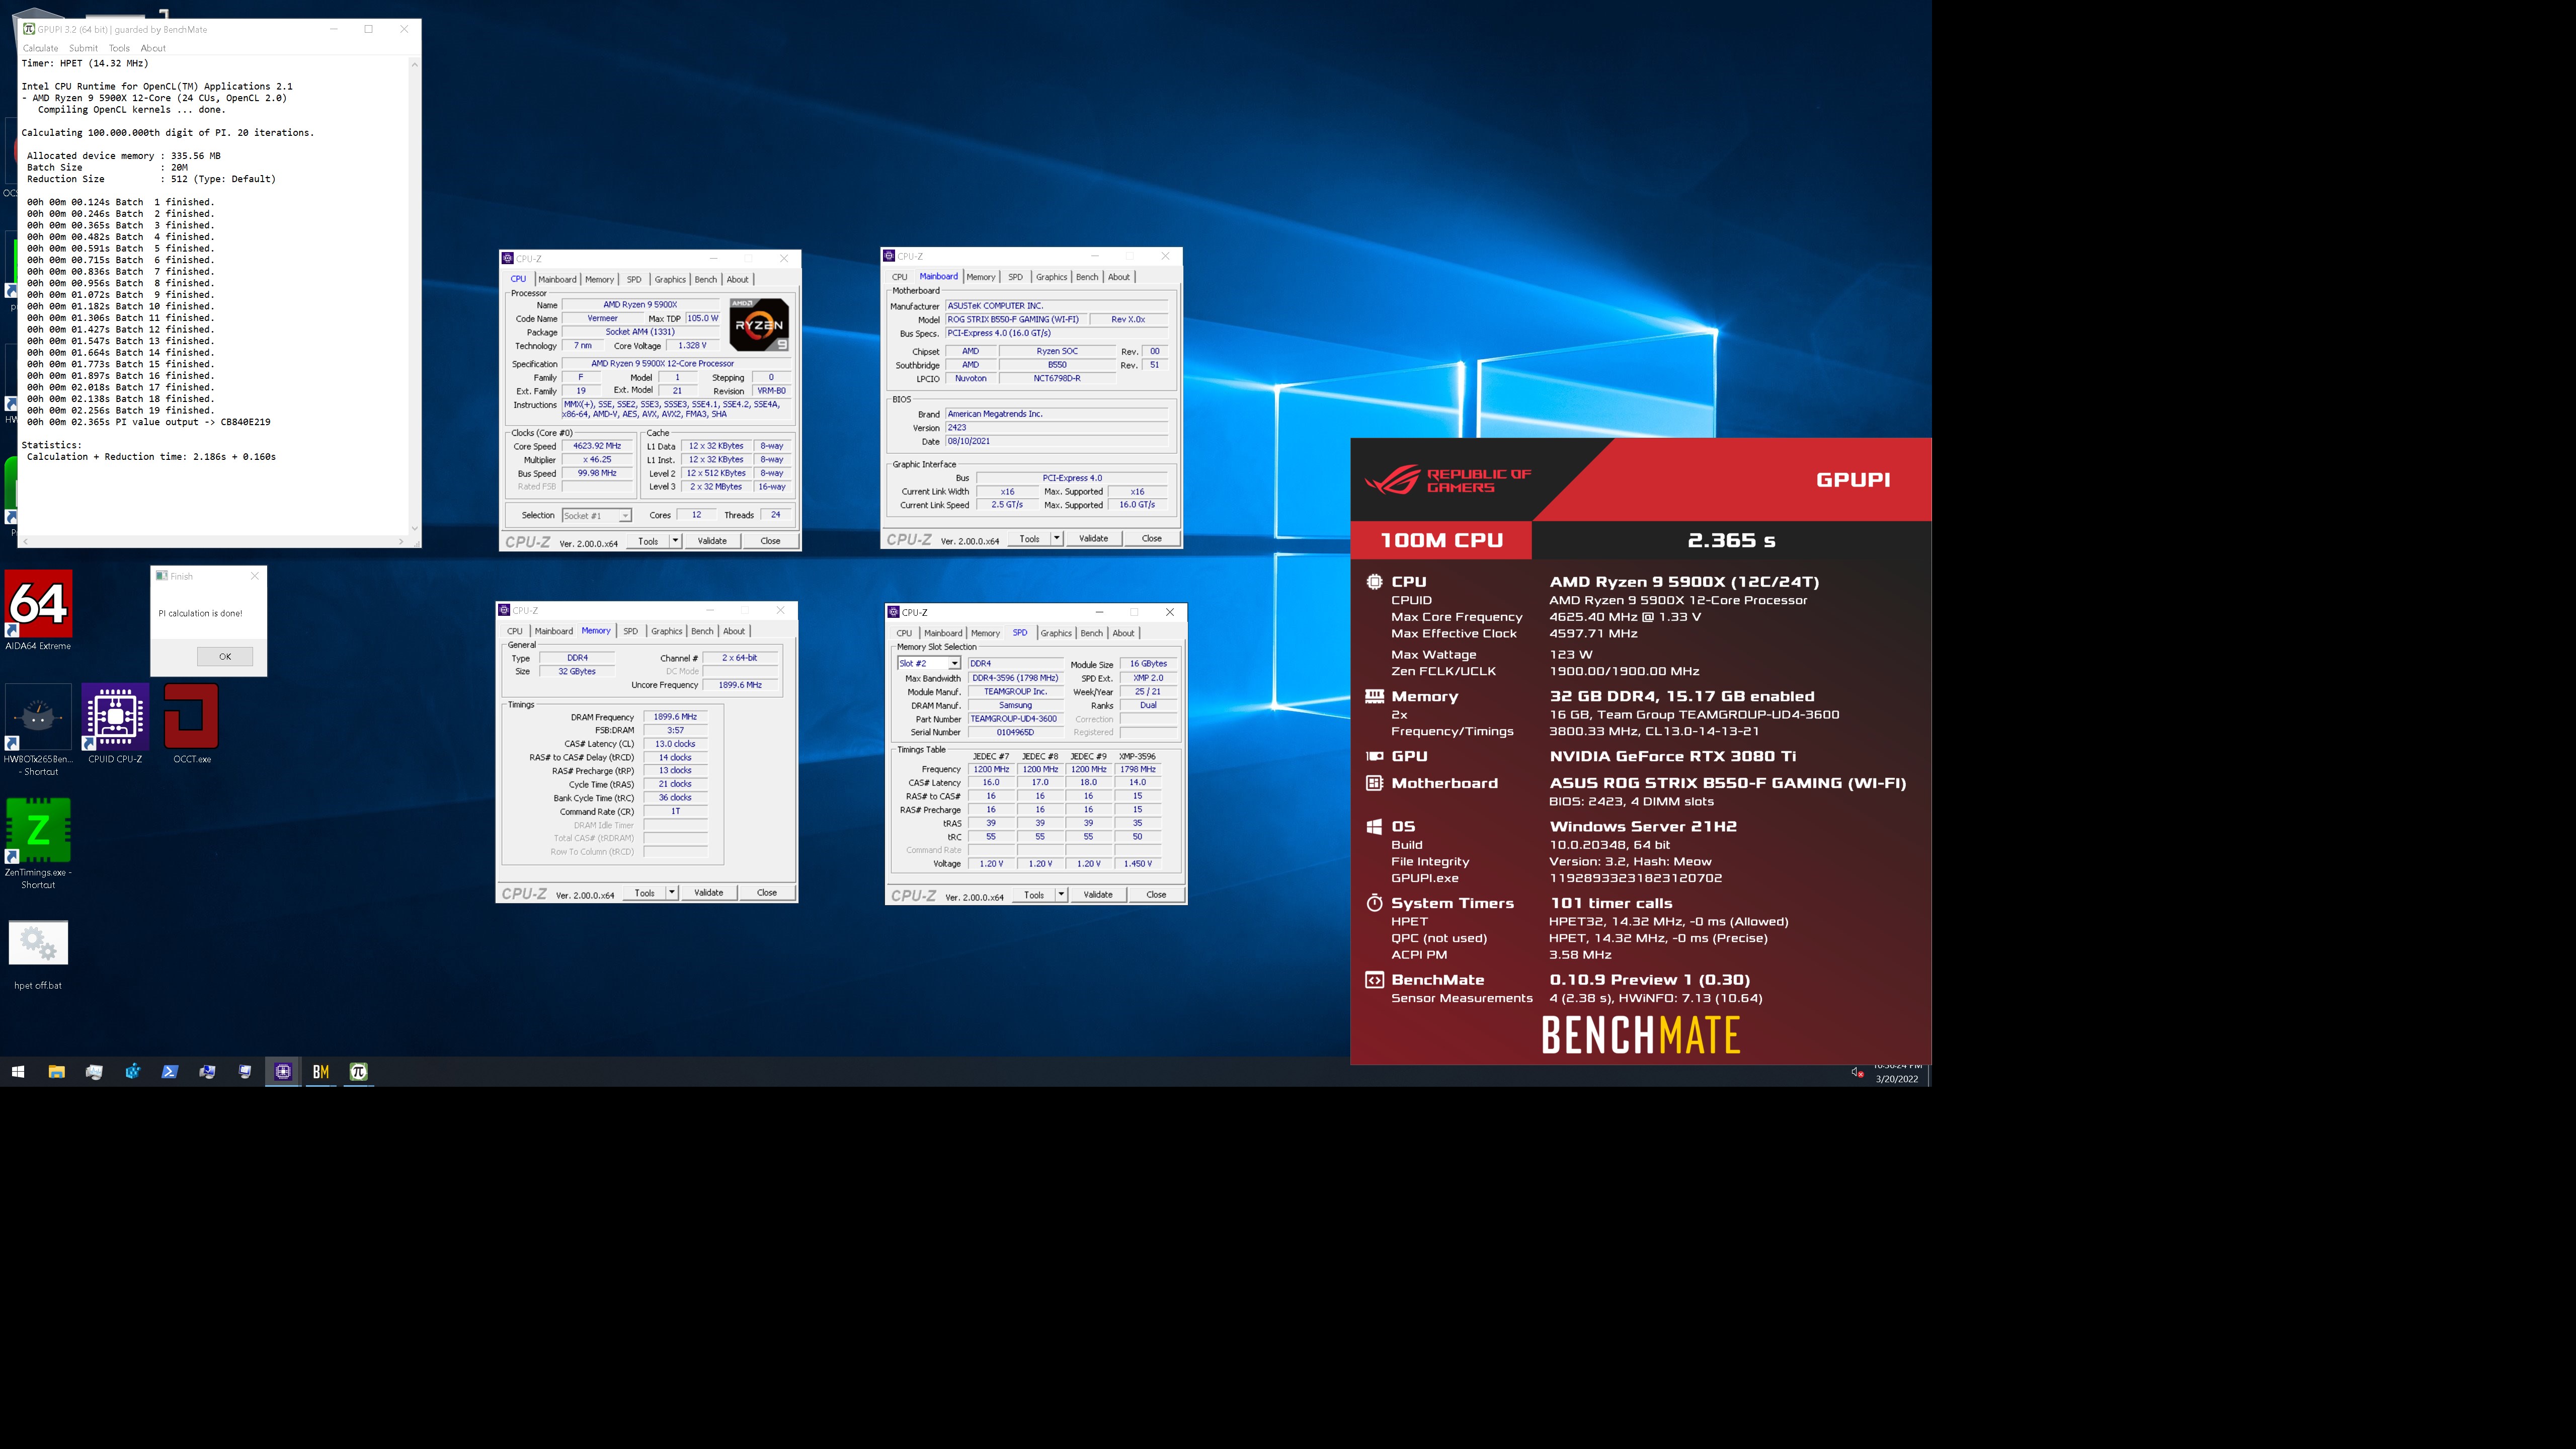This screenshot has width=2576, height=1449.
Task: Click the Memory icon in BenchMate panel
Action: (1374, 696)
